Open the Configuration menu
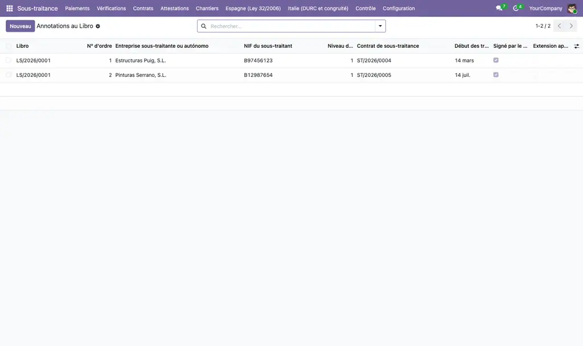 pos(399,8)
